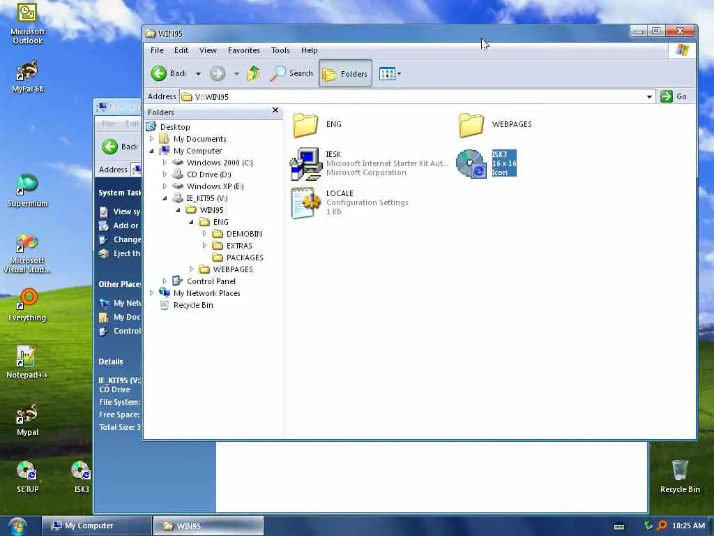Open Everything search desktop shortcut

27,304
